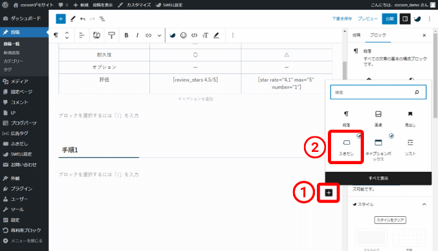Open Reusable Blocks in the admin menu

click(x=24, y=230)
